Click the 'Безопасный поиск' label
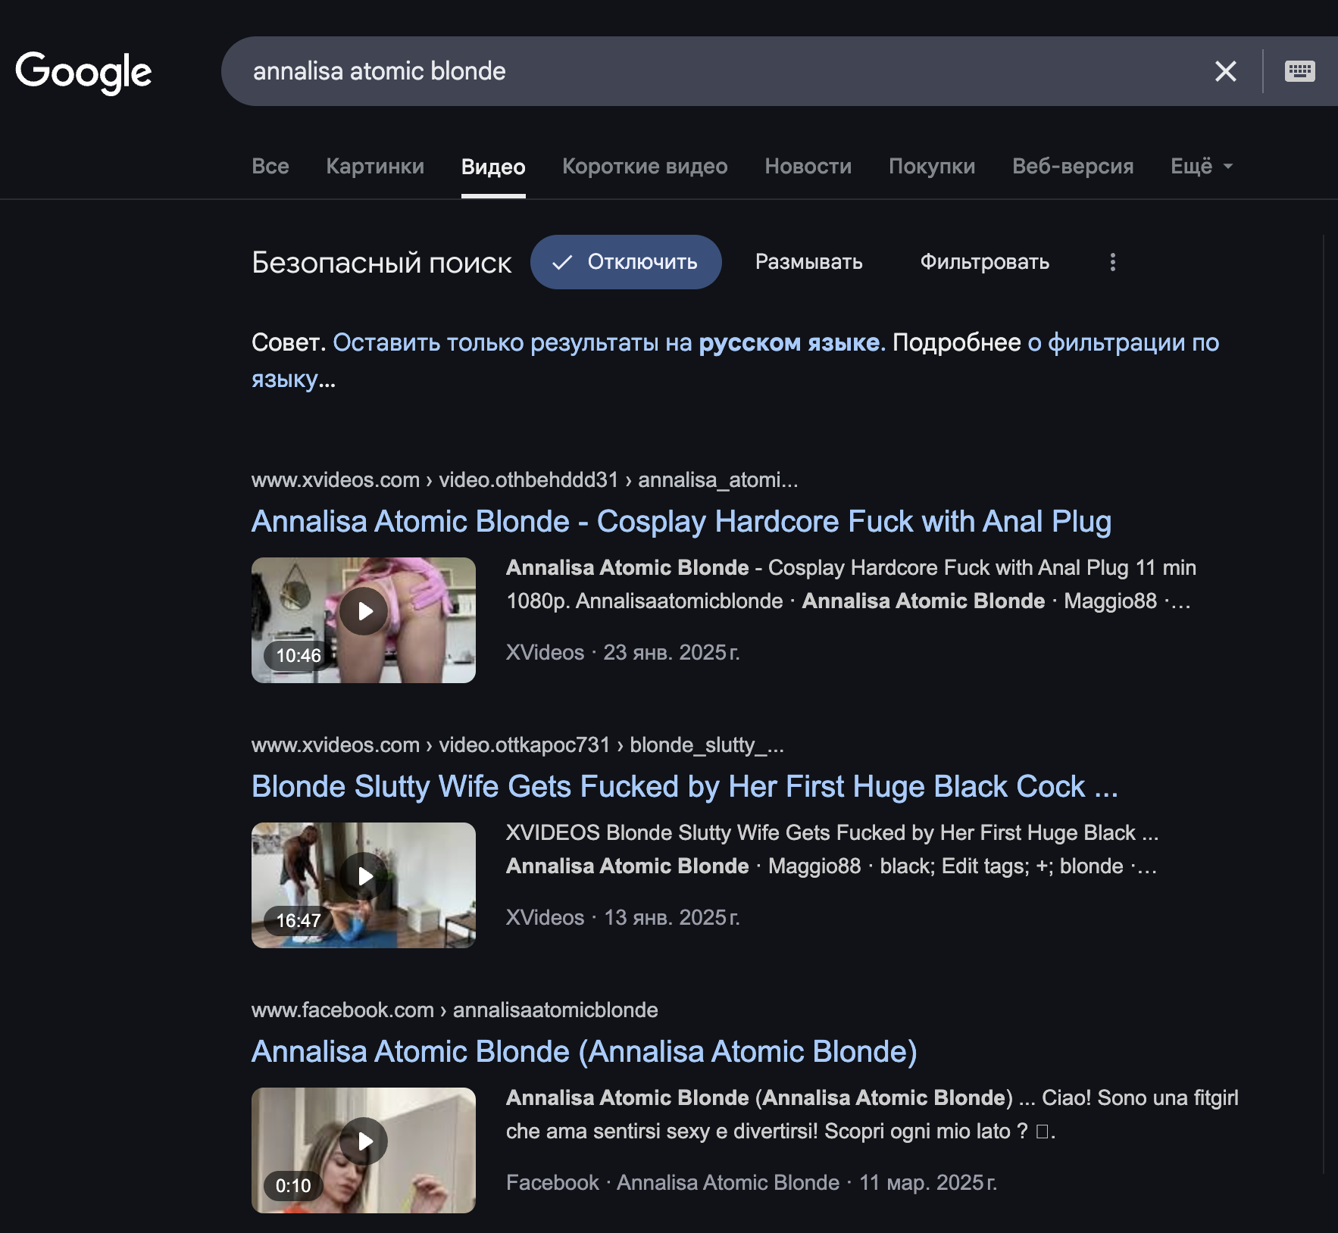The height and width of the screenshot is (1233, 1338). (382, 263)
